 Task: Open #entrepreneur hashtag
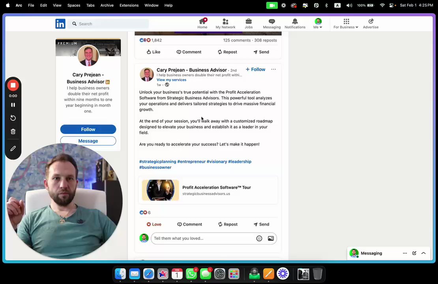[x=191, y=161]
